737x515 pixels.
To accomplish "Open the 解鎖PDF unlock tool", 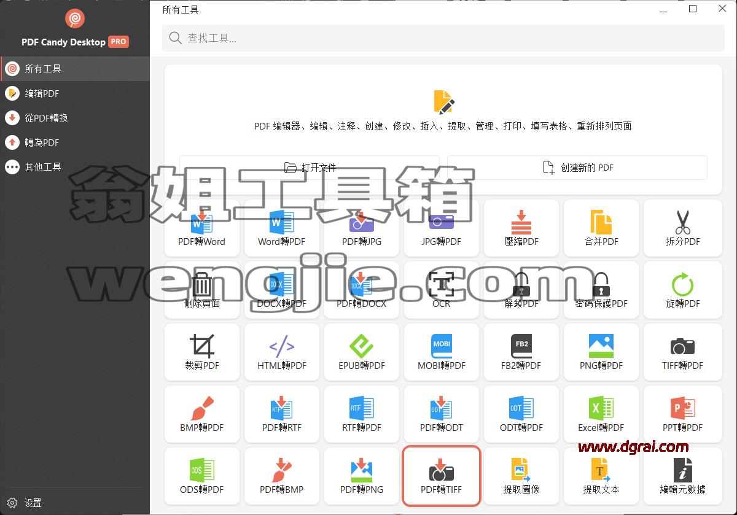I will pyautogui.click(x=521, y=290).
